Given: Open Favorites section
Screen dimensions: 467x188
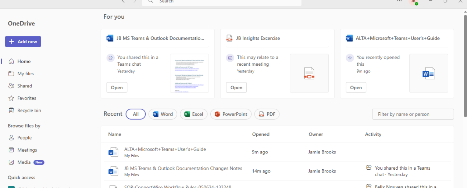Looking at the screenshot, I should click(x=26, y=98).
